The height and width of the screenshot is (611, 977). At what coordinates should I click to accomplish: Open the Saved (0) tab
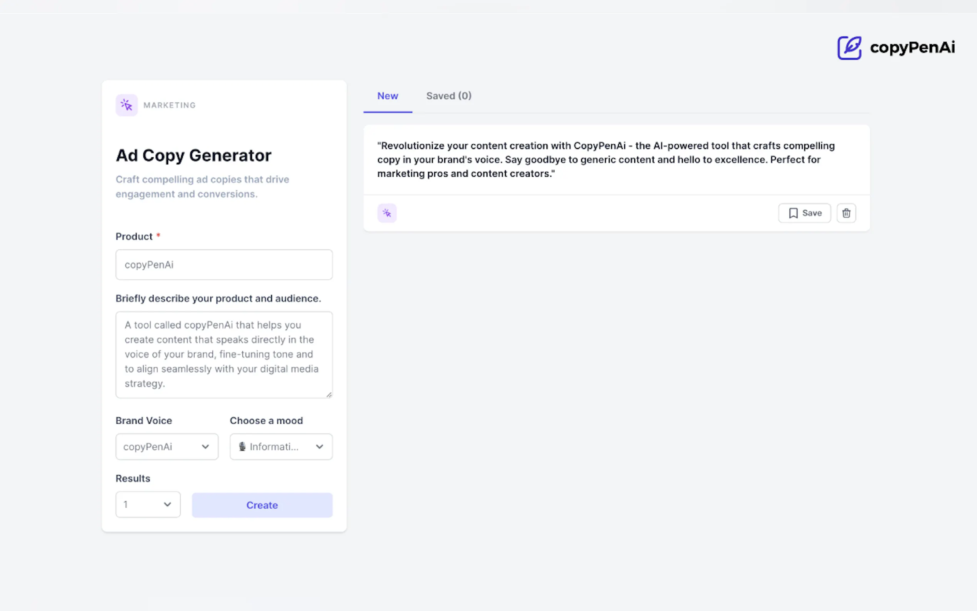click(449, 96)
